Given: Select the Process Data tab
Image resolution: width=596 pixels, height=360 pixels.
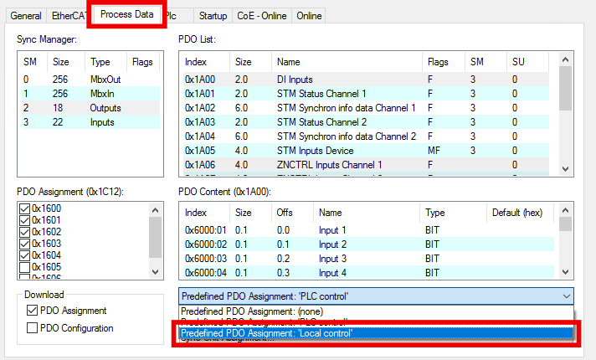Looking at the screenshot, I should tap(126, 14).
